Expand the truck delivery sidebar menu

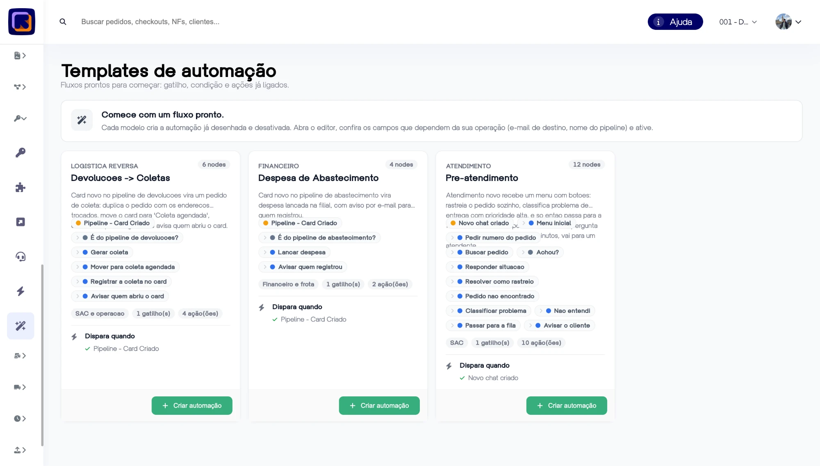[x=20, y=387]
